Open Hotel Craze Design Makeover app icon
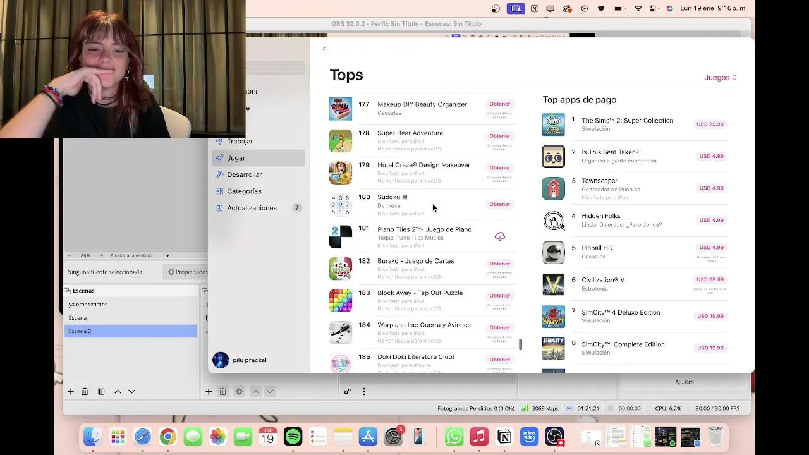The width and height of the screenshot is (809, 455). pyautogui.click(x=341, y=173)
